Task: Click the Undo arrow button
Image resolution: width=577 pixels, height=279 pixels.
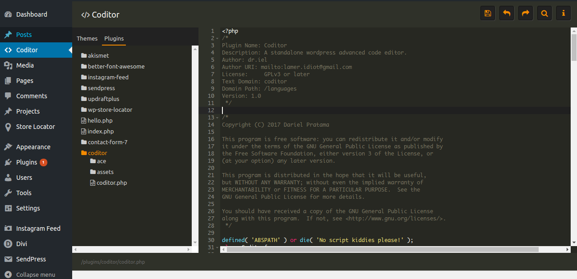Action: [507, 13]
